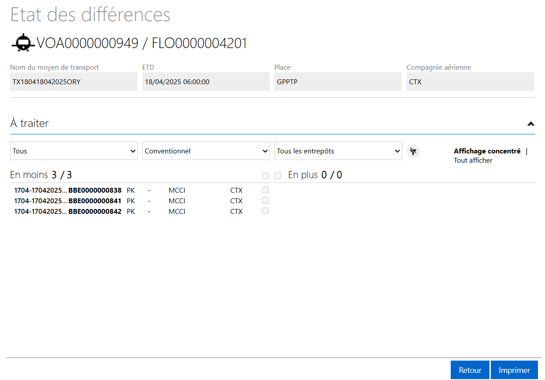Toggle the En moins select-all checkbox
Screen dimensions: 545x380
click(x=265, y=175)
